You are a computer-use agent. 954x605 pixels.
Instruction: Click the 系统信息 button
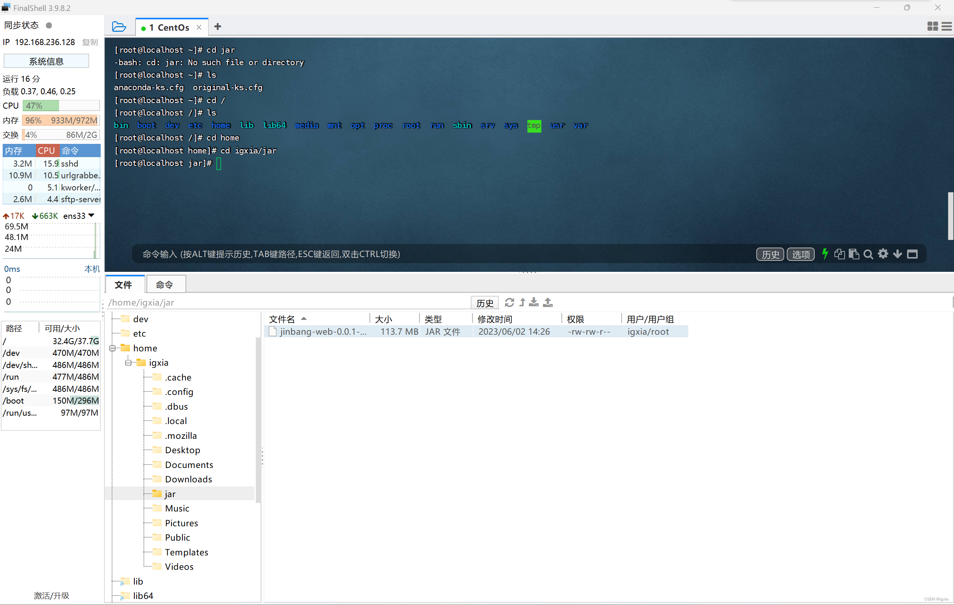[x=46, y=61]
